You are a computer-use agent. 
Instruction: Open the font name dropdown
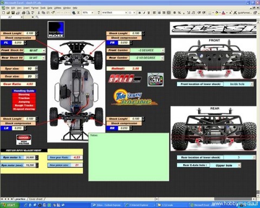[x=126, y=12]
